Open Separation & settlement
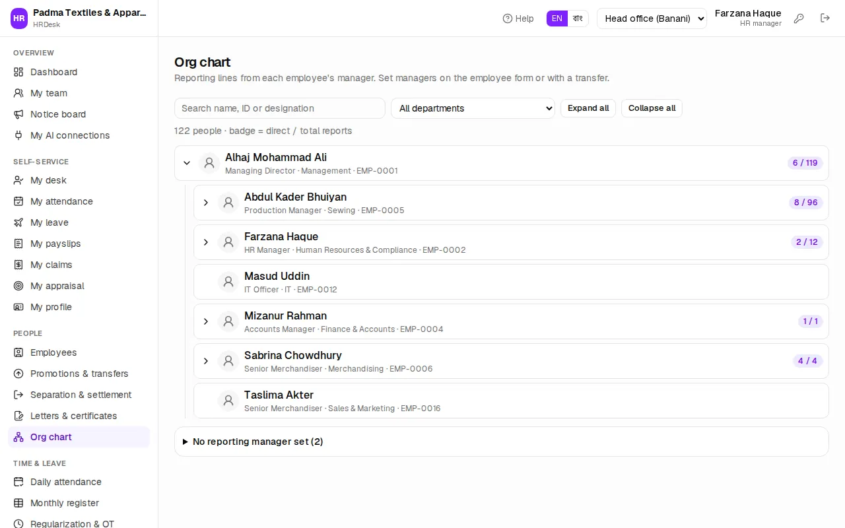This screenshot has height=528, width=845. pos(79,395)
